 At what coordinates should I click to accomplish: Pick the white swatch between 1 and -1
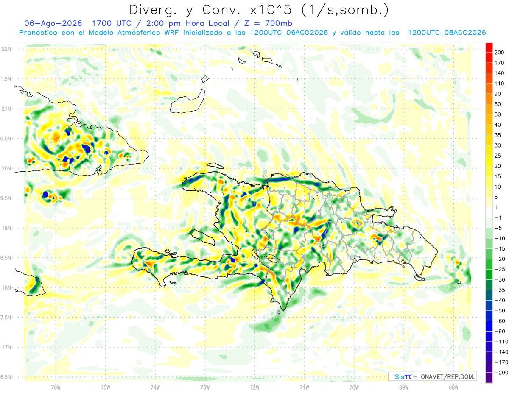point(489,212)
